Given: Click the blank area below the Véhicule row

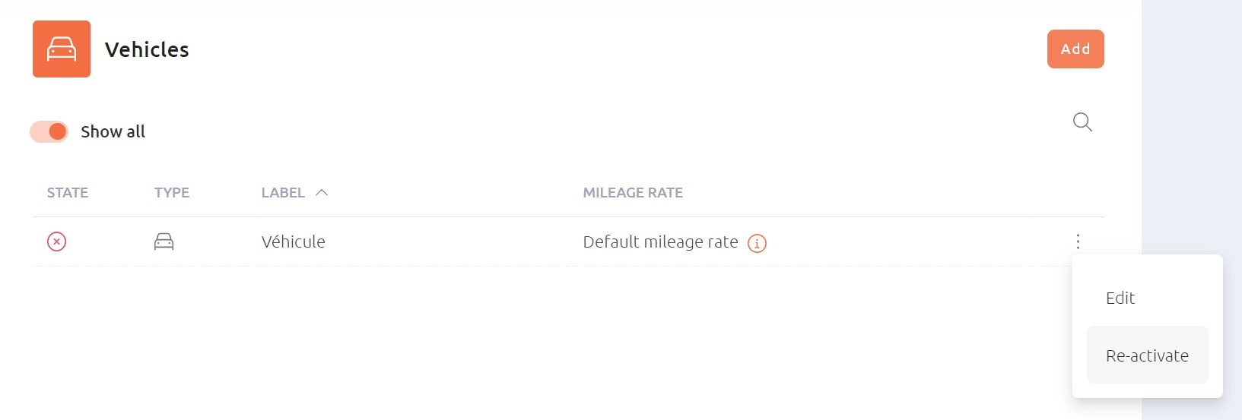Looking at the screenshot, I should 532,342.
